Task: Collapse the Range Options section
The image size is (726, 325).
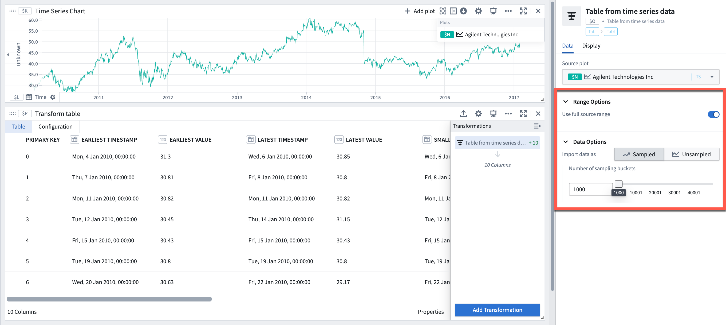Action: 565,102
